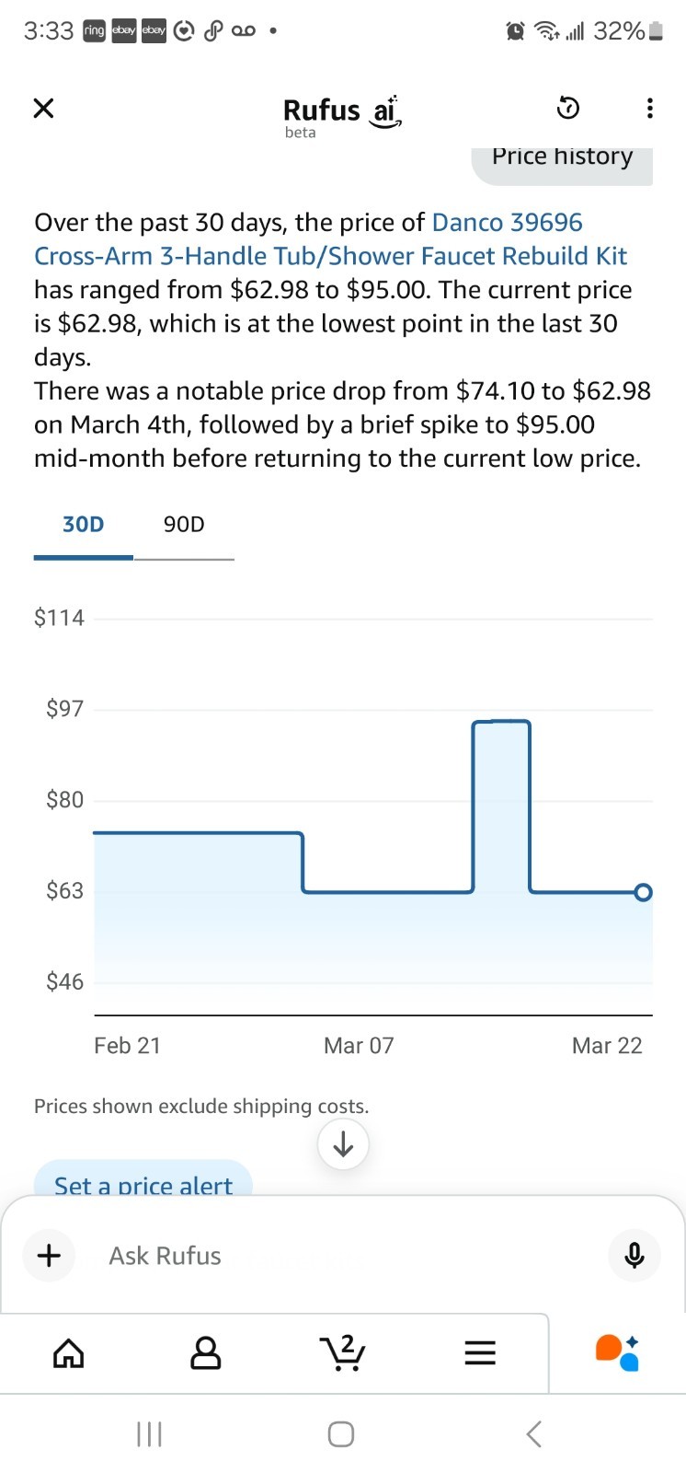Open the account profile icon
The height and width of the screenshot is (1473, 686).
pyautogui.click(x=205, y=1352)
